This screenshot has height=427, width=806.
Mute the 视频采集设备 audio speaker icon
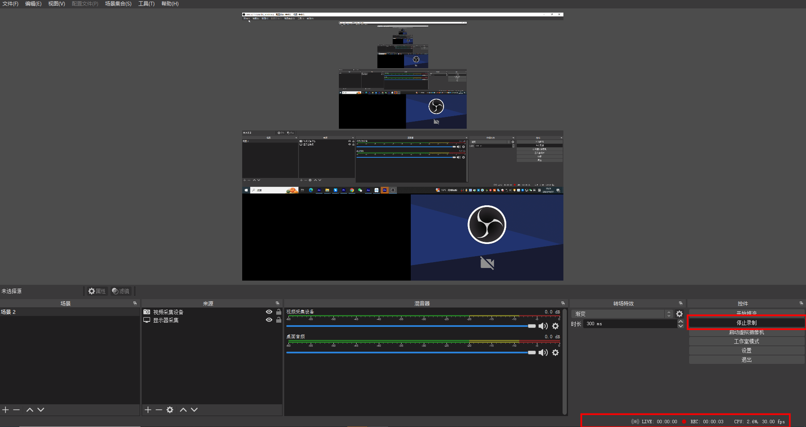543,326
